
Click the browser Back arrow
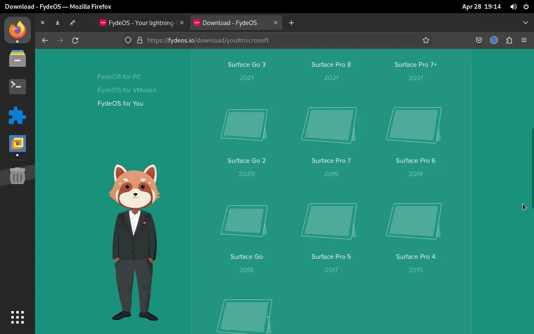pyautogui.click(x=45, y=40)
